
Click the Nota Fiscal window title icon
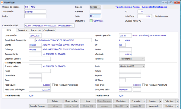point(2,2)
